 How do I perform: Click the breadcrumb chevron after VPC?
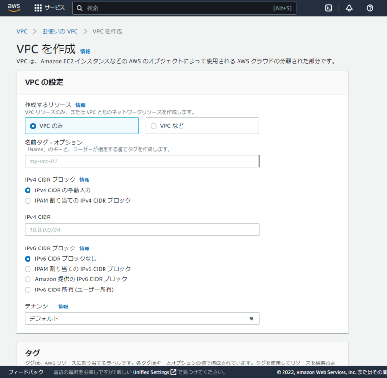[34, 31]
